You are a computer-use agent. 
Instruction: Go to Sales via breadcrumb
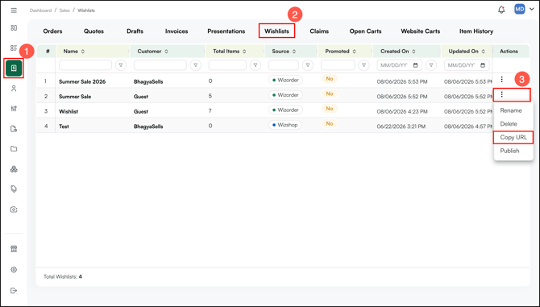(x=64, y=10)
